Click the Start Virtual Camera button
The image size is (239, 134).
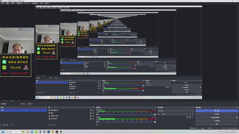point(215,117)
